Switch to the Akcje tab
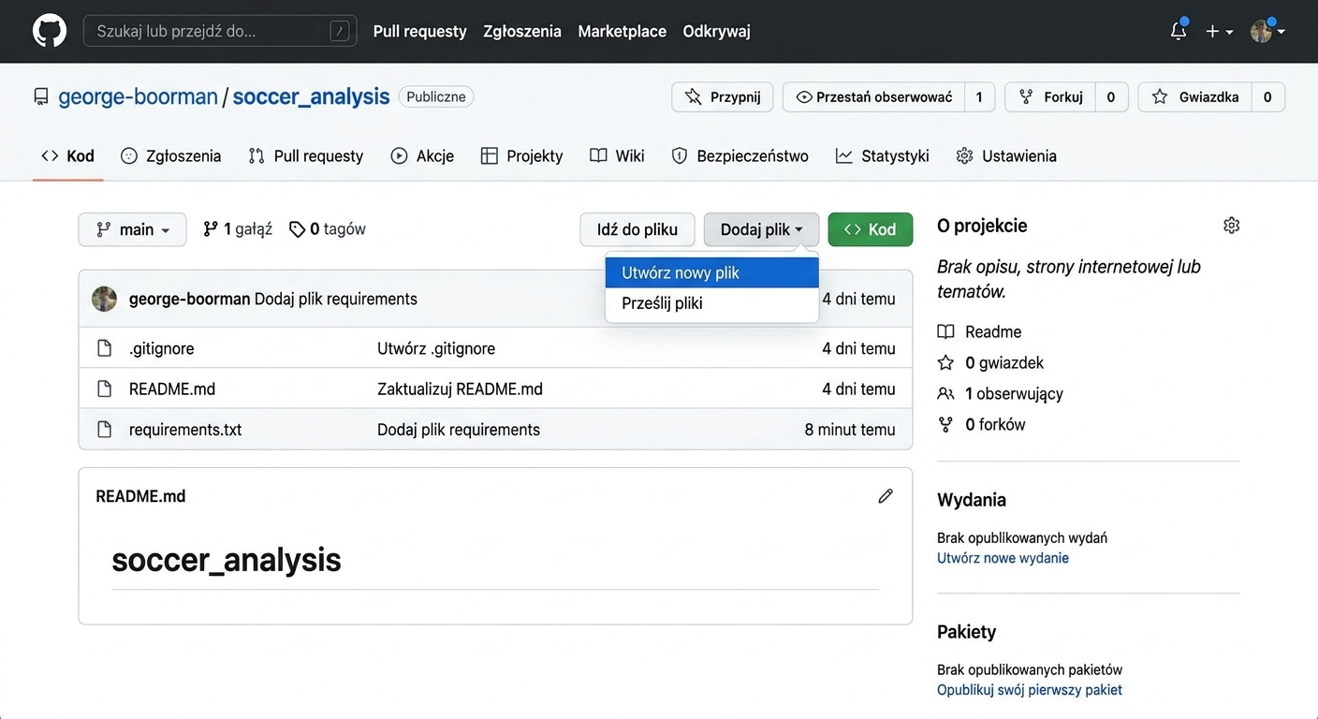1318x719 pixels. 422,155
